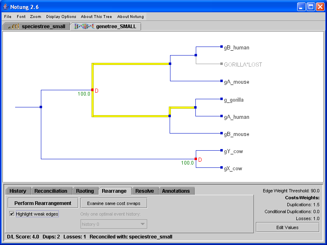Screen dimensions: 327x245
Task: Click the gray GORILLA*LOST node marker
Action: (x=221, y=64)
